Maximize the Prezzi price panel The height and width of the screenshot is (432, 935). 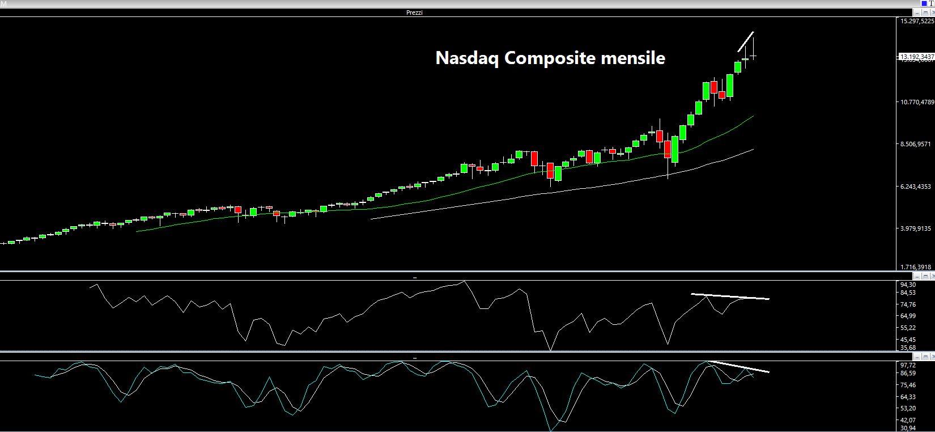click(x=925, y=12)
